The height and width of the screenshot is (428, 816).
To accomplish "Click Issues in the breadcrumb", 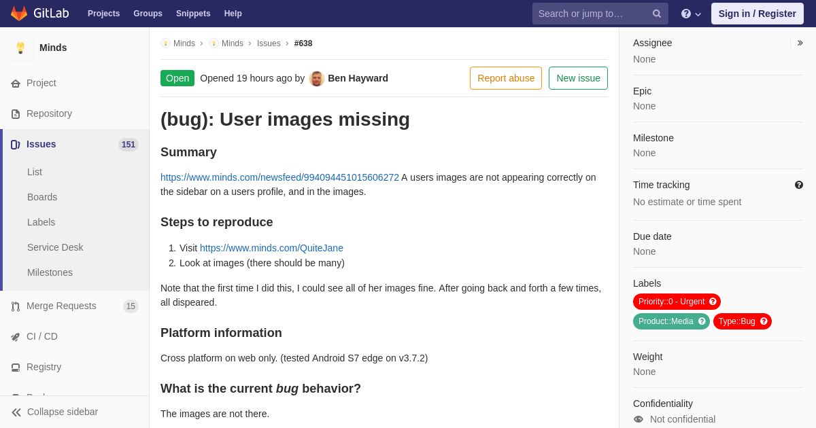I will pos(269,43).
